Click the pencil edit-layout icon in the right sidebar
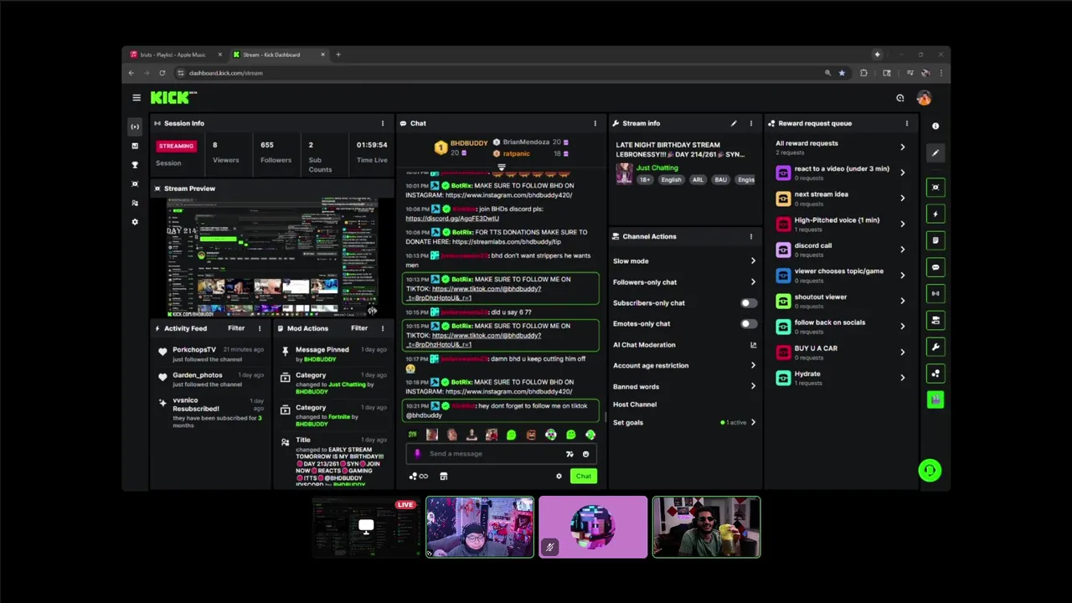The width and height of the screenshot is (1072, 603). point(935,152)
